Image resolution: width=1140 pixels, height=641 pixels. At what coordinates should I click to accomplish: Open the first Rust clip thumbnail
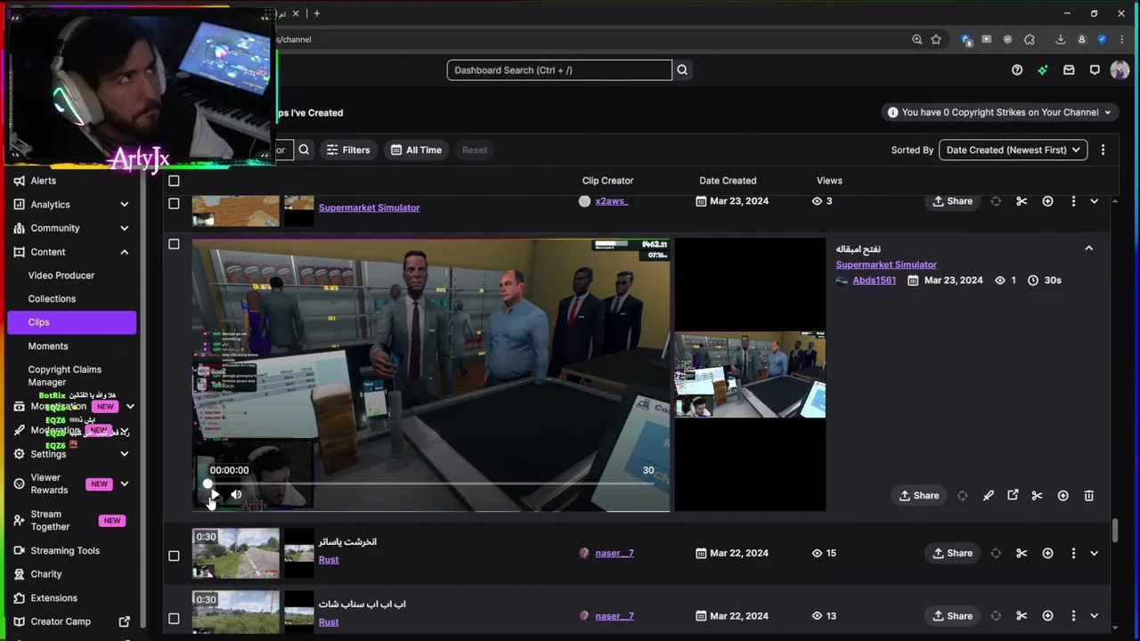click(235, 554)
